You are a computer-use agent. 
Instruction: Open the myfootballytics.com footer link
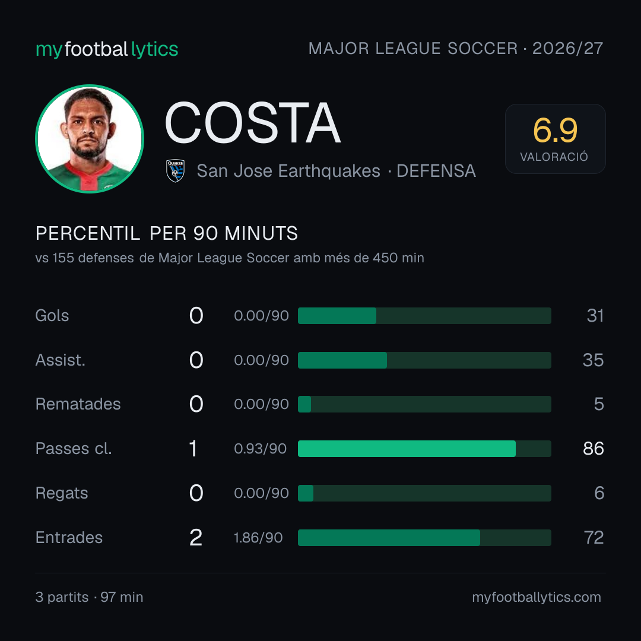click(x=537, y=597)
